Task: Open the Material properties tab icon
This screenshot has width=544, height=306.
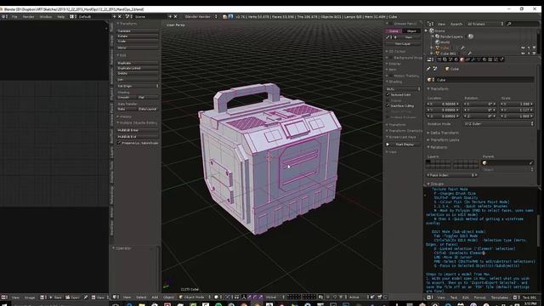Action: point(484,59)
